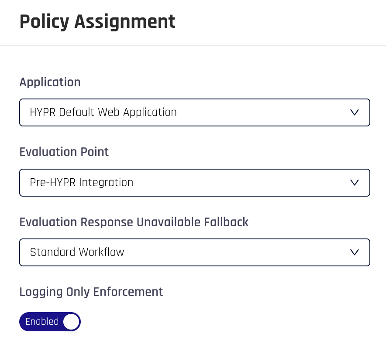386x347 pixels.
Task: Click the "Pre-HYPR Integration" value text
Action: click(x=82, y=182)
